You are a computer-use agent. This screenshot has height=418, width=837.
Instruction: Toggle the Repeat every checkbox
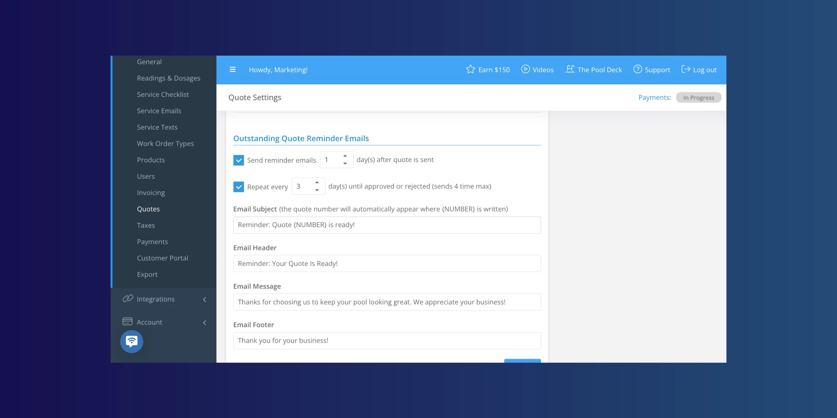pyautogui.click(x=239, y=187)
